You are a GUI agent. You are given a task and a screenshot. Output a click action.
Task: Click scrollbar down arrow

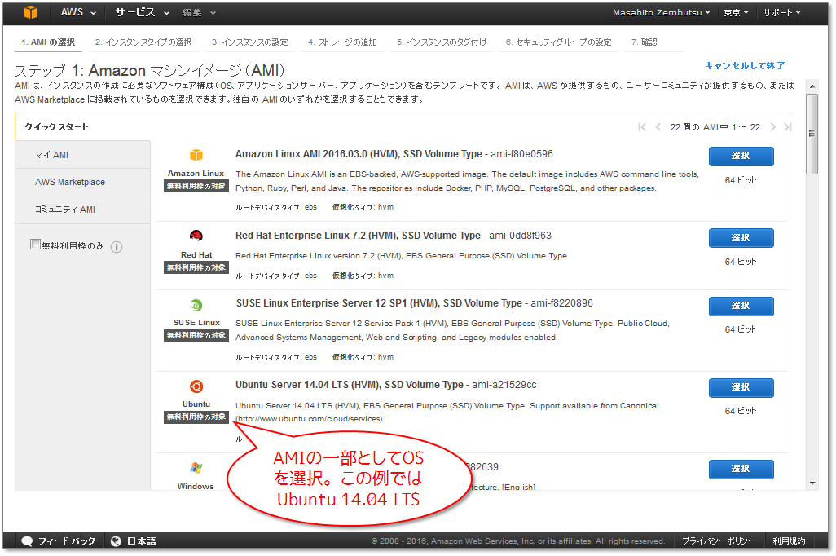tap(812, 483)
